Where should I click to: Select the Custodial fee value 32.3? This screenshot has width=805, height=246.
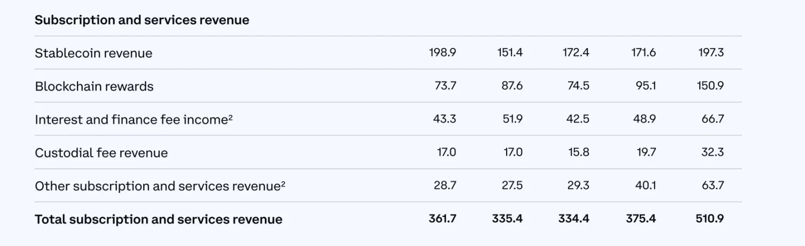point(713,152)
